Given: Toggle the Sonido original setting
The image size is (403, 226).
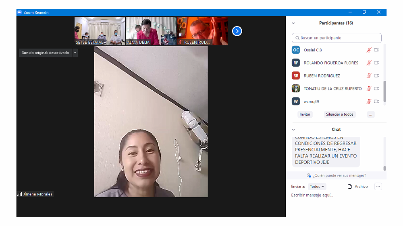Looking at the screenshot, I should [x=45, y=53].
